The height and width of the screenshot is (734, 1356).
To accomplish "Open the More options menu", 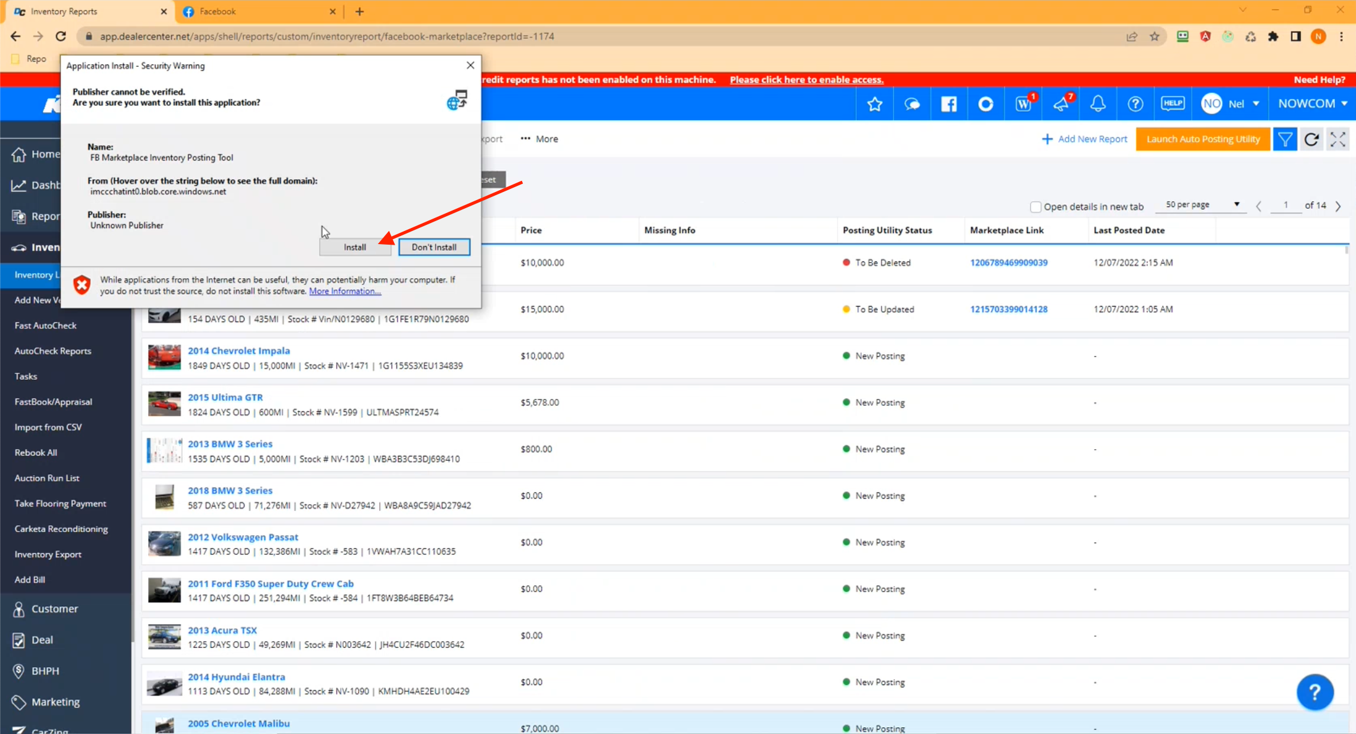I will pos(540,139).
